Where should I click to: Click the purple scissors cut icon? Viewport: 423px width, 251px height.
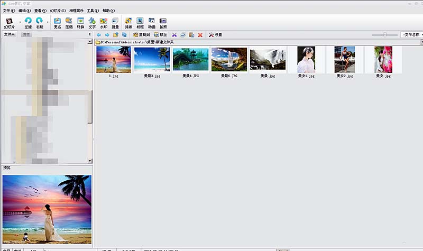pyautogui.click(x=174, y=35)
